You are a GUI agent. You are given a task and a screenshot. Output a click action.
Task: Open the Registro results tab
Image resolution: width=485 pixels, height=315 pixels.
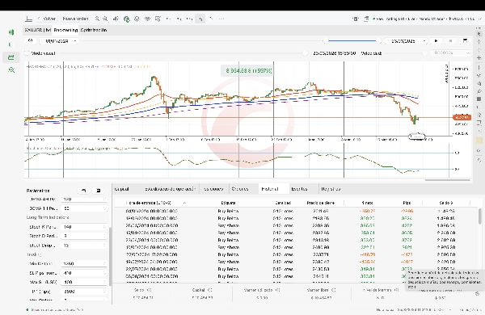(331, 189)
